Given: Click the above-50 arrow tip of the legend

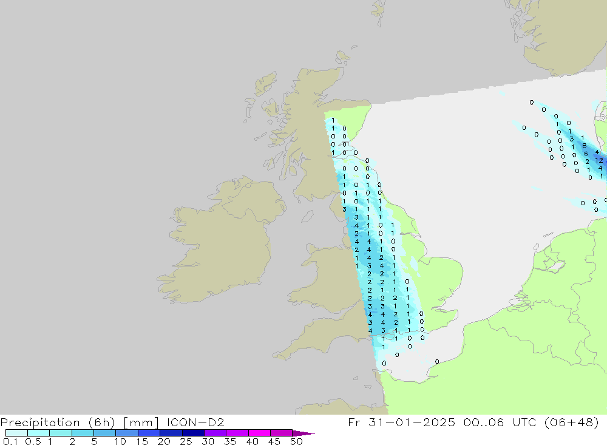Looking at the screenshot, I should 303,433.
